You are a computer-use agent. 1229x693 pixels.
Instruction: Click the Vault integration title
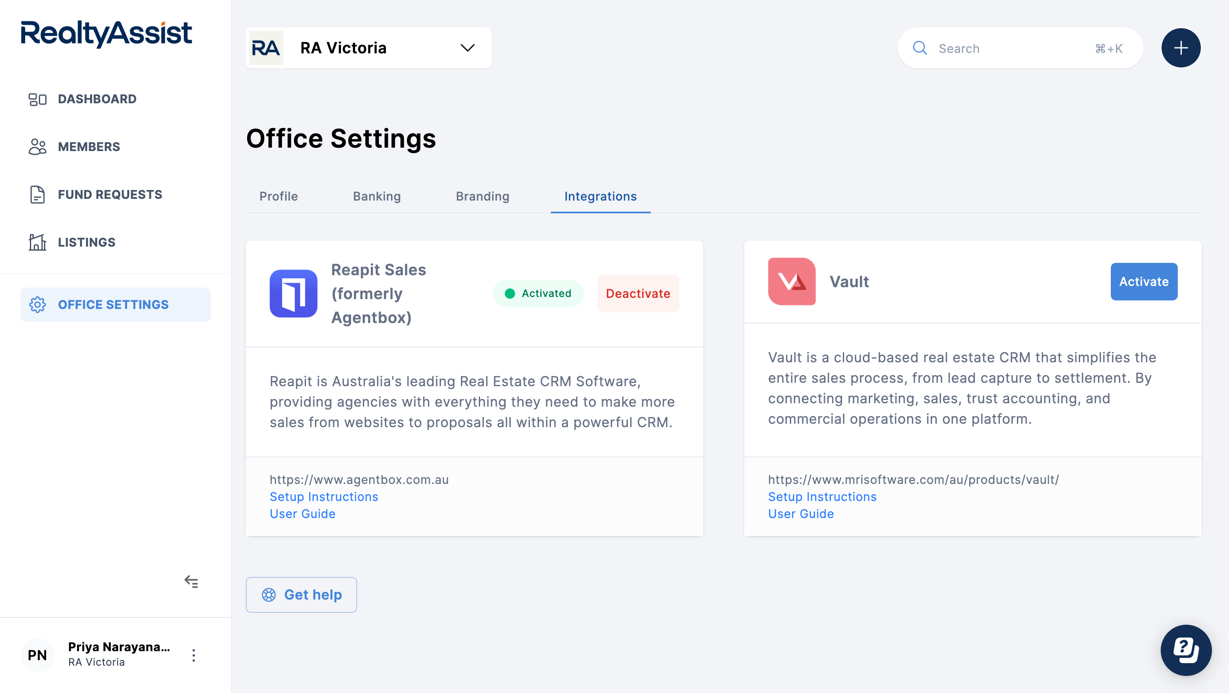pyautogui.click(x=849, y=281)
